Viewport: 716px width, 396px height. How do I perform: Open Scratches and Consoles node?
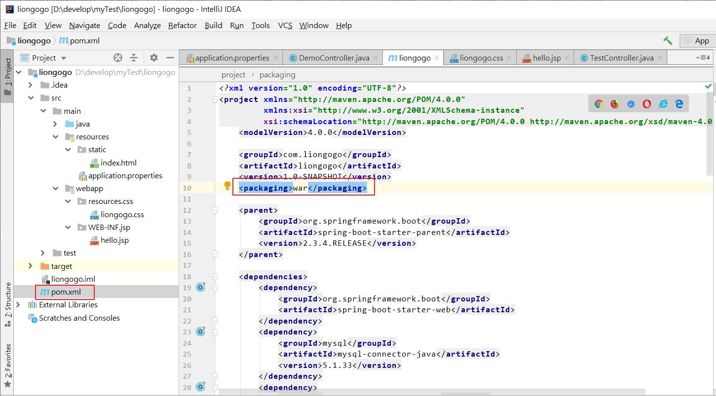click(74, 318)
